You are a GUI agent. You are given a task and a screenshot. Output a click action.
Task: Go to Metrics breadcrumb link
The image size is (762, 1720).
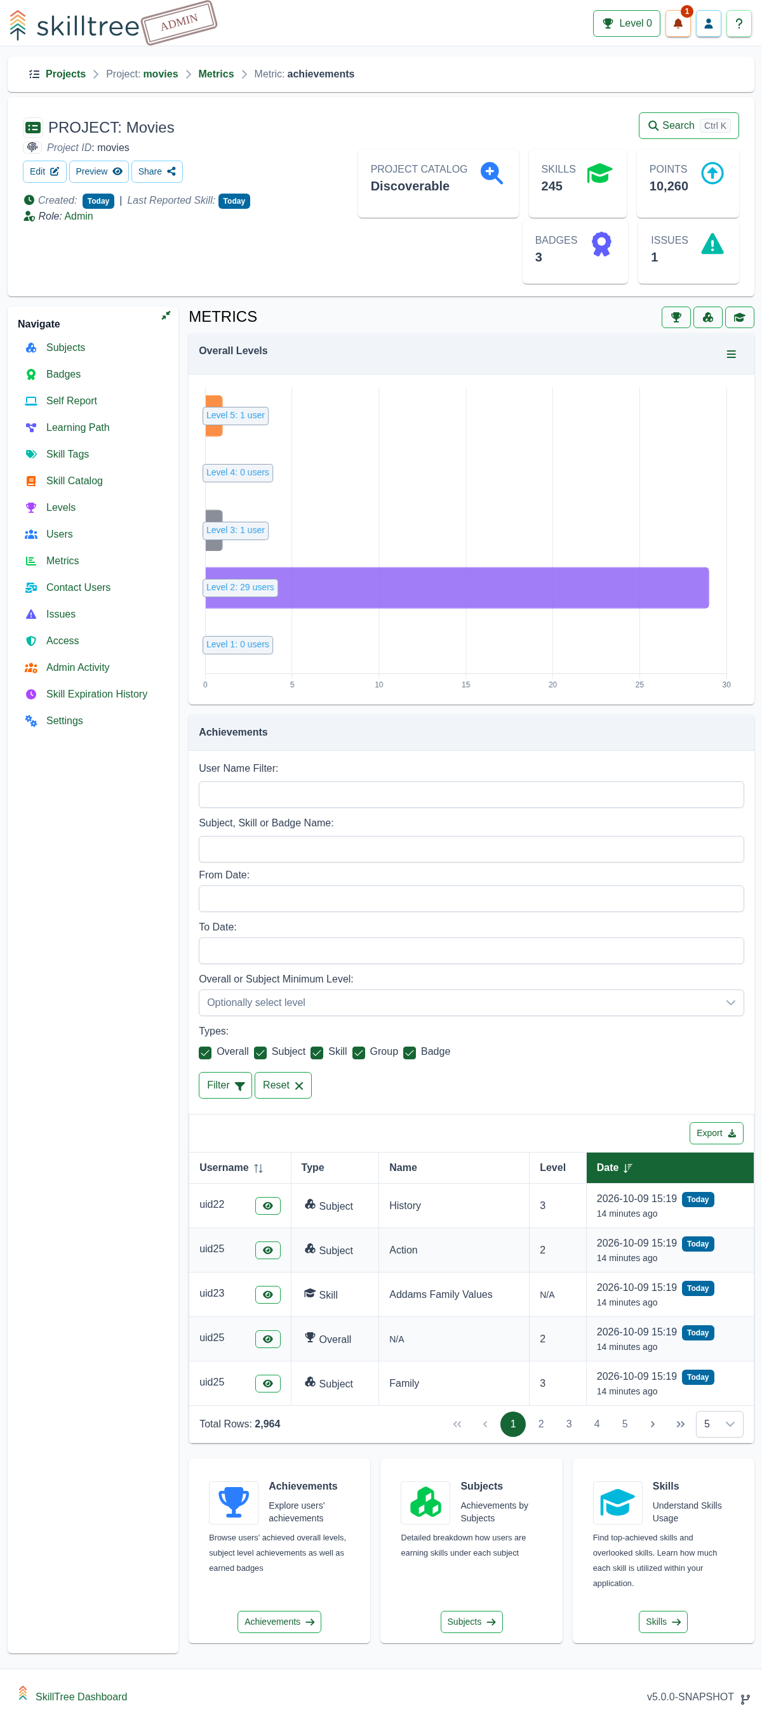point(216,74)
